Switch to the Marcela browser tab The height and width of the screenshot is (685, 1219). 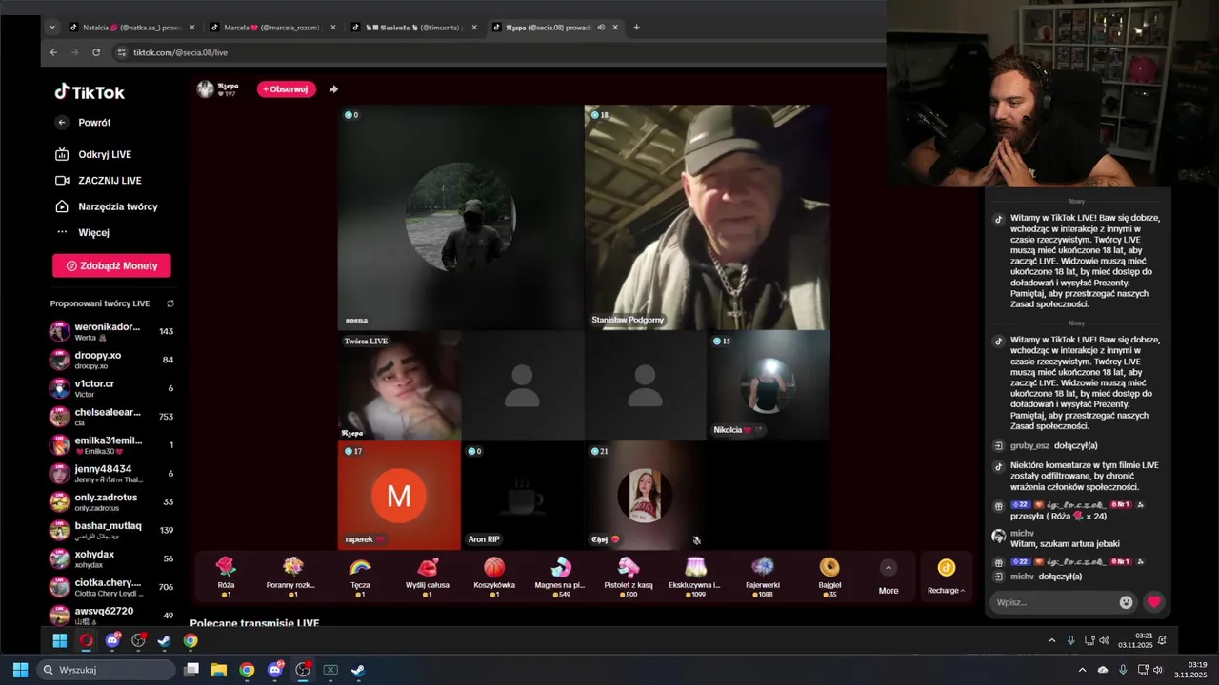(x=272, y=28)
